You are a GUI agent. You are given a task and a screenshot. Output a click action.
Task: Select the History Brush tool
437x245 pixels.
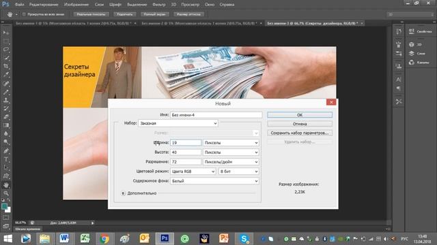click(6, 109)
